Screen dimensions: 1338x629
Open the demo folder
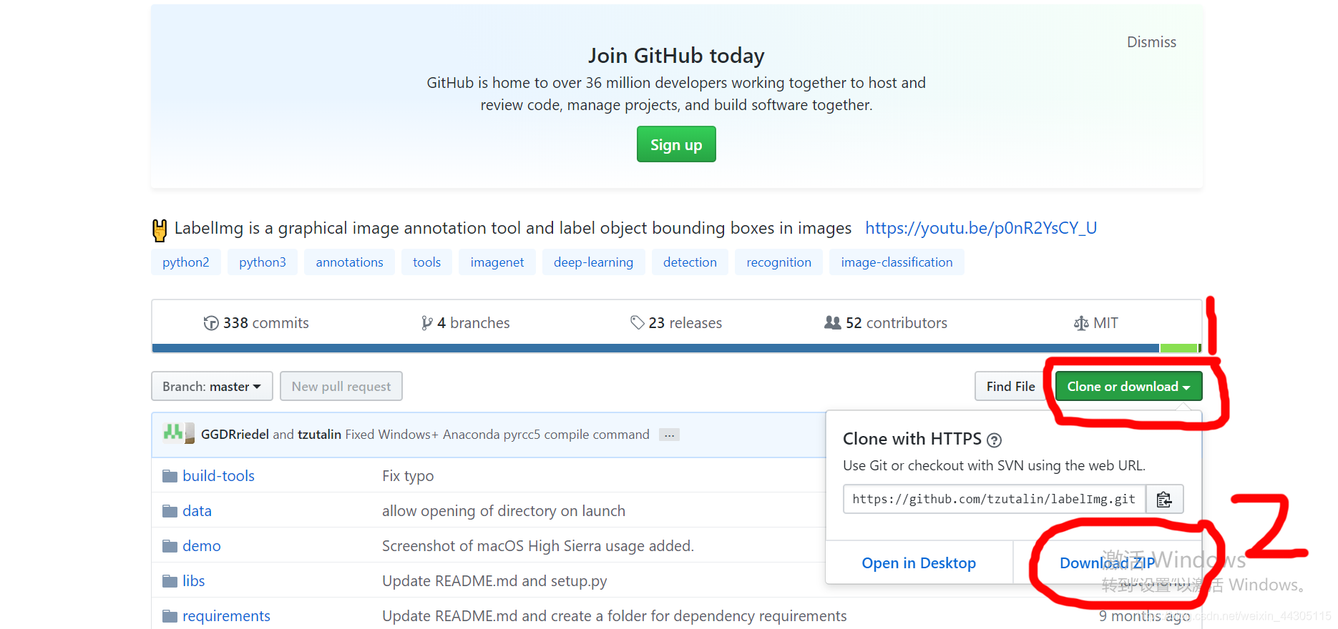click(201, 546)
